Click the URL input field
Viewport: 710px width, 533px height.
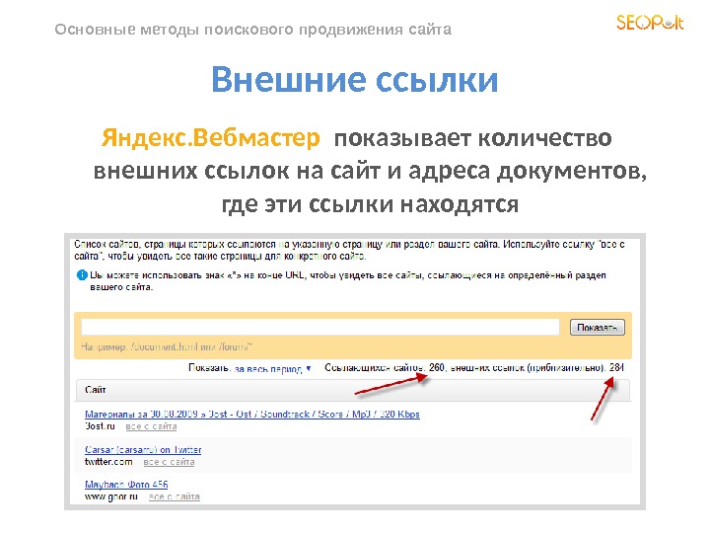pos(320,327)
